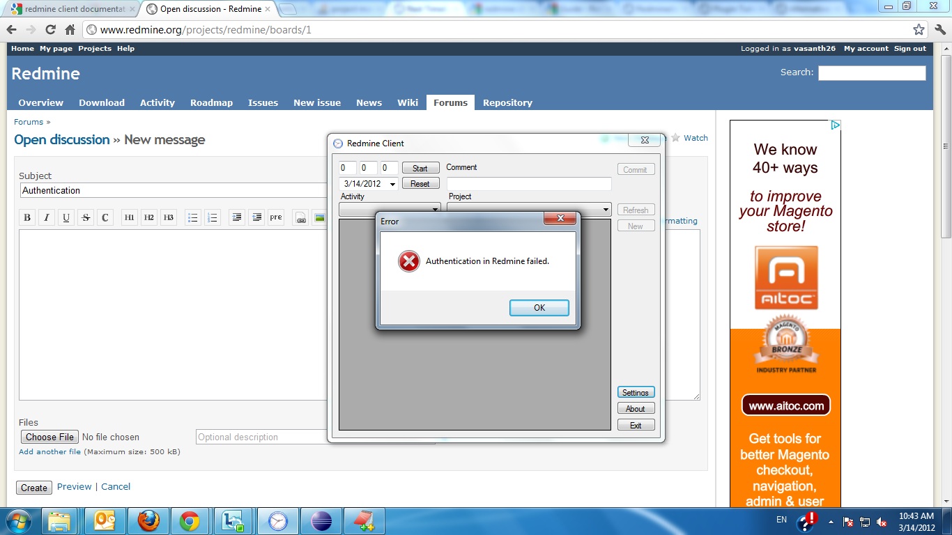Image resolution: width=952 pixels, height=535 pixels.
Task: Apply strikethrough formatting in message editor
Action: 86,217
